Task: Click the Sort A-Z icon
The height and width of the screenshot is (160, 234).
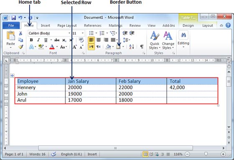Action: coord(132,47)
